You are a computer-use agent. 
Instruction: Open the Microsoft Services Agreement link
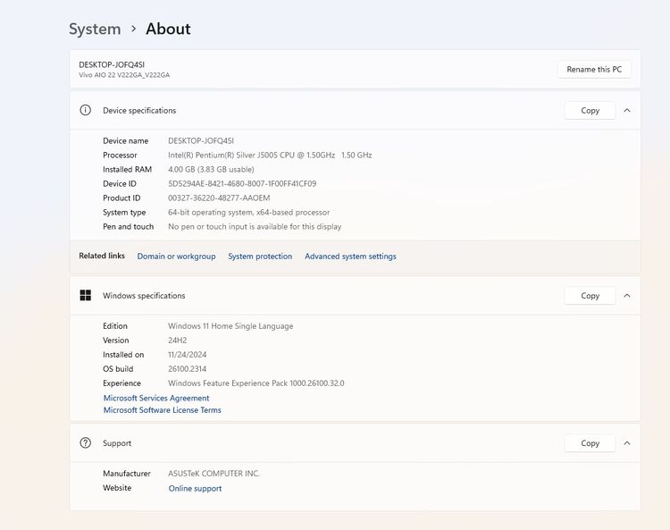(156, 399)
